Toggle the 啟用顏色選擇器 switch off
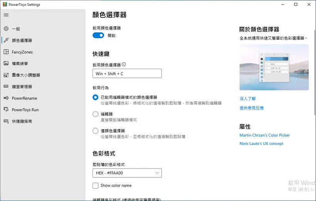 point(98,35)
